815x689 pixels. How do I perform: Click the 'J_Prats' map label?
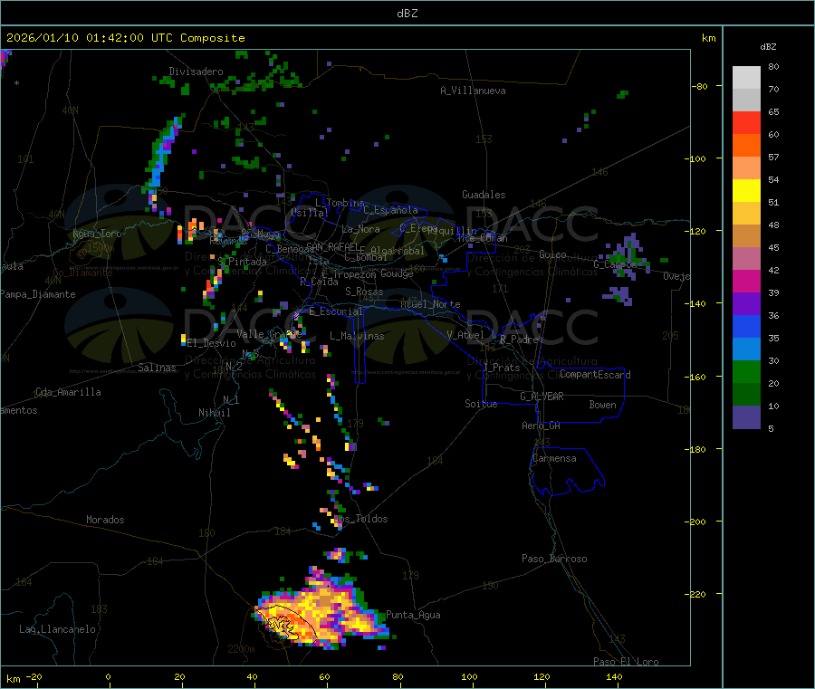pyautogui.click(x=501, y=367)
